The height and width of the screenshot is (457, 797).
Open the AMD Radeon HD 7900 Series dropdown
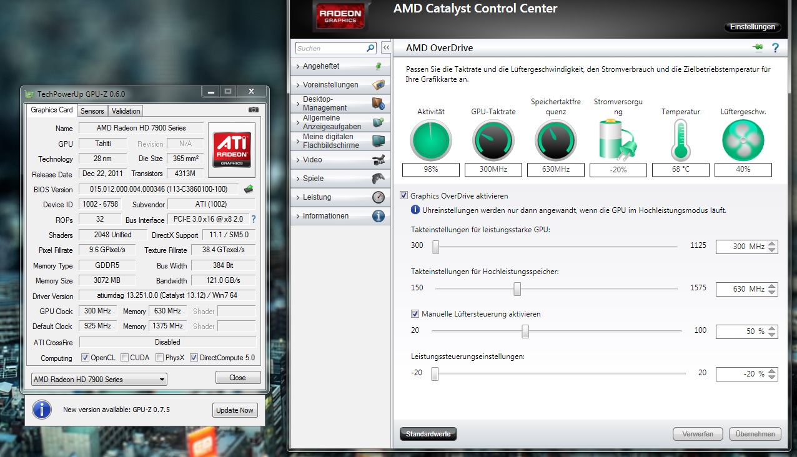(x=99, y=379)
